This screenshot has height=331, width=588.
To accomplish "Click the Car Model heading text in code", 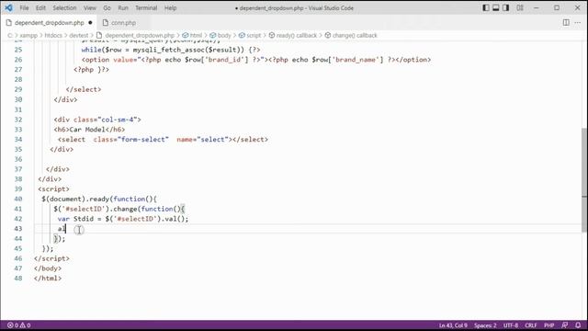I will (x=87, y=130).
